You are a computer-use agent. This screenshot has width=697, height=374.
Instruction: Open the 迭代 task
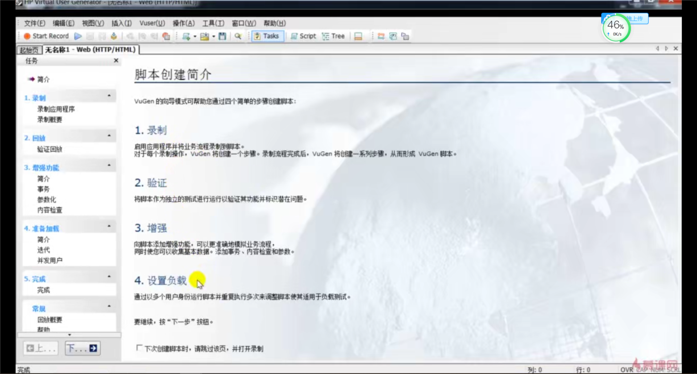[x=44, y=250]
